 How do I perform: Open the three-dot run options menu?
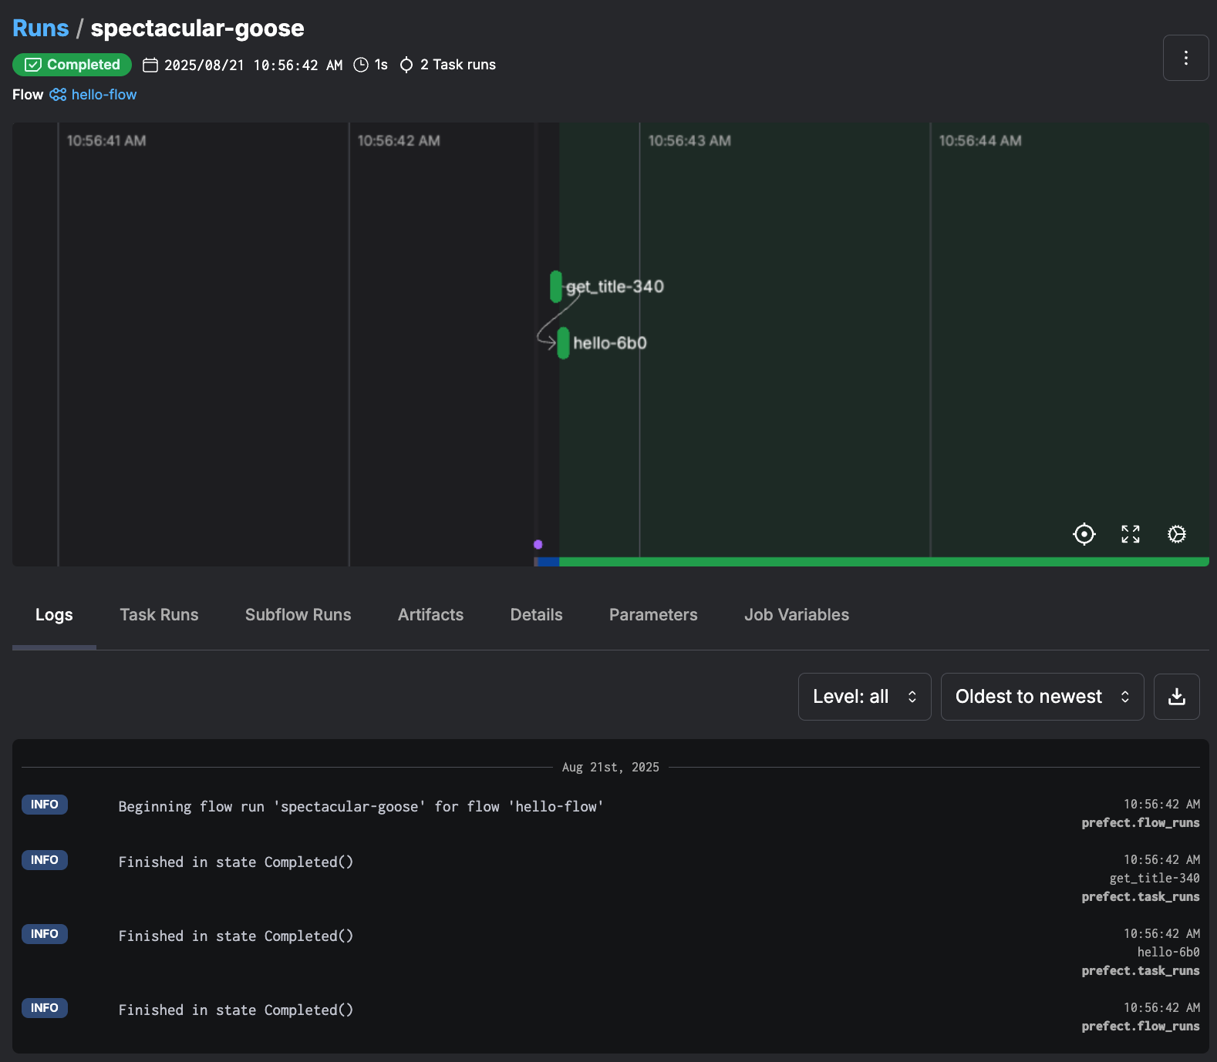tap(1185, 58)
